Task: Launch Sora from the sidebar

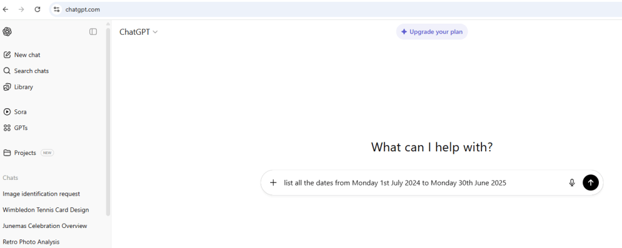Action: (20, 112)
